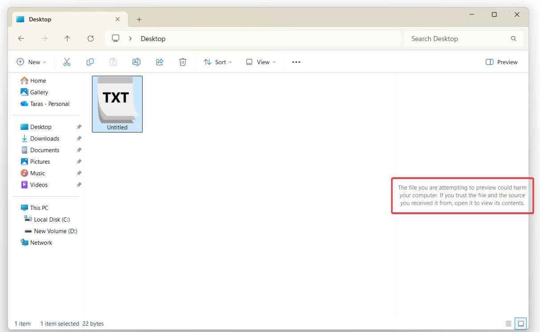Image resolution: width=540 pixels, height=332 pixels.
Task: Cut the selected file using toolbar icon
Action: (67, 62)
